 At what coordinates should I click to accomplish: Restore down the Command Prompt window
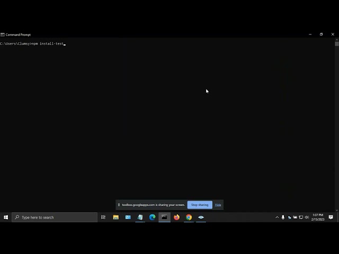[x=322, y=34]
